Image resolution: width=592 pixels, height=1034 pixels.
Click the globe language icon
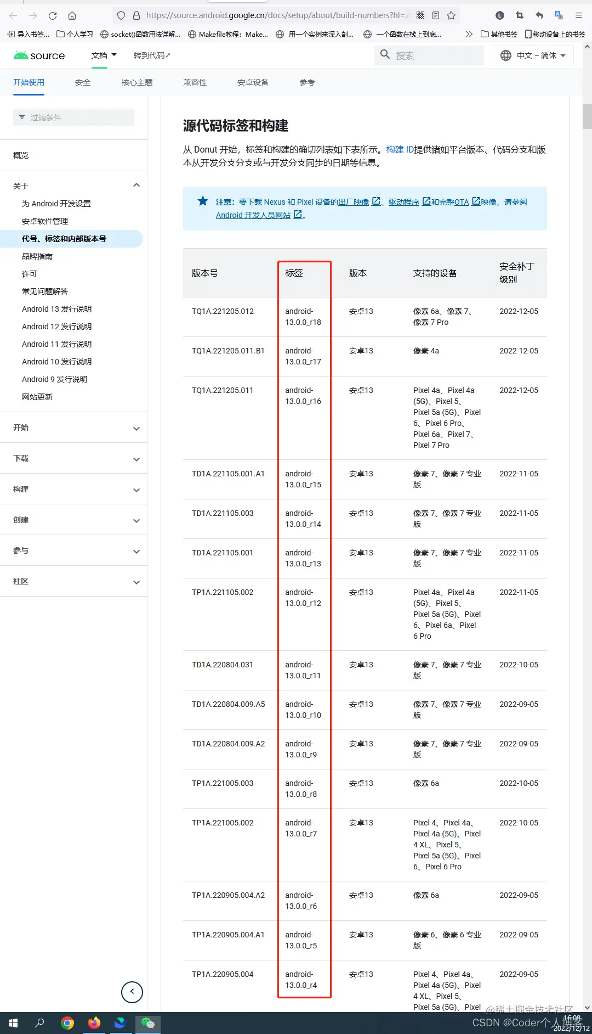click(x=506, y=55)
